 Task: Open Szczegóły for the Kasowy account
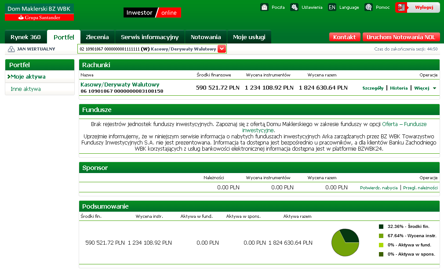(x=373, y=88)
